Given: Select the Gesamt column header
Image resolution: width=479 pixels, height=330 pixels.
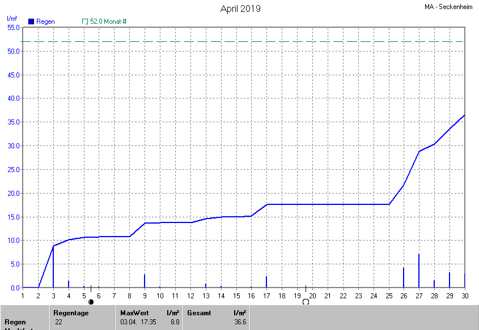Looking at the screenshot, I should pos(199,312).
